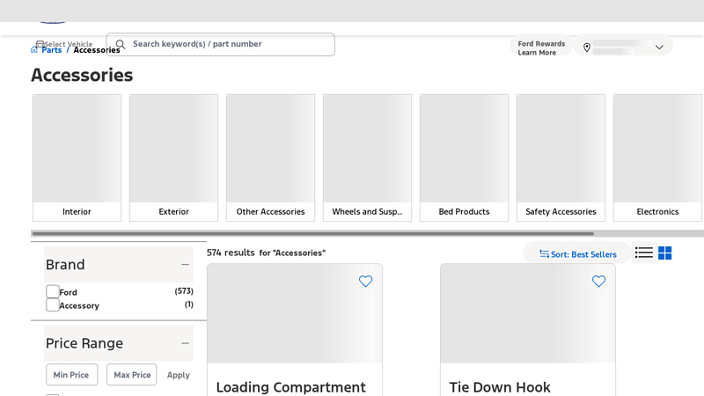Open the Sort: Best Sellers dropdown
Viewport: 704px width, 396px height.
577,253
